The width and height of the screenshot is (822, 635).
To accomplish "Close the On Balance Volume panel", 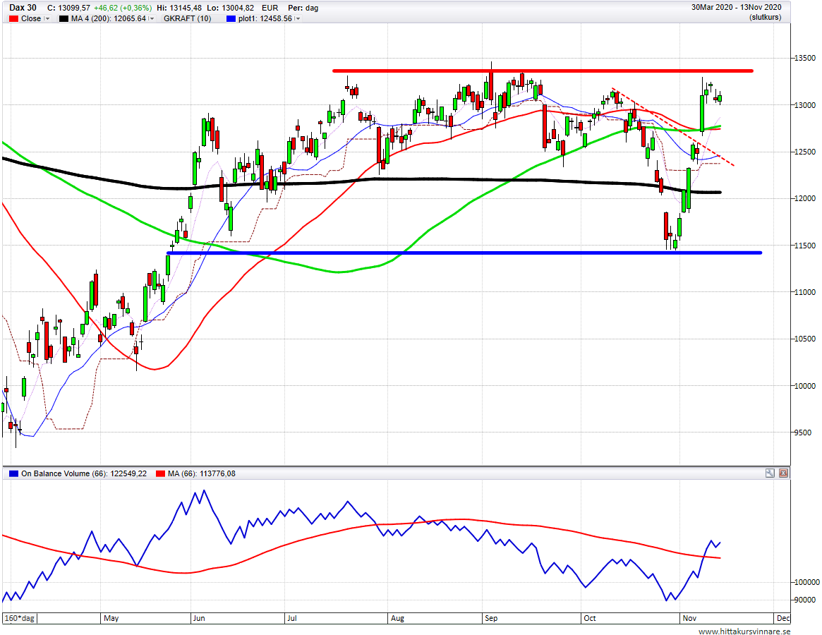I will pyautogui.click(x=783, y=473).
